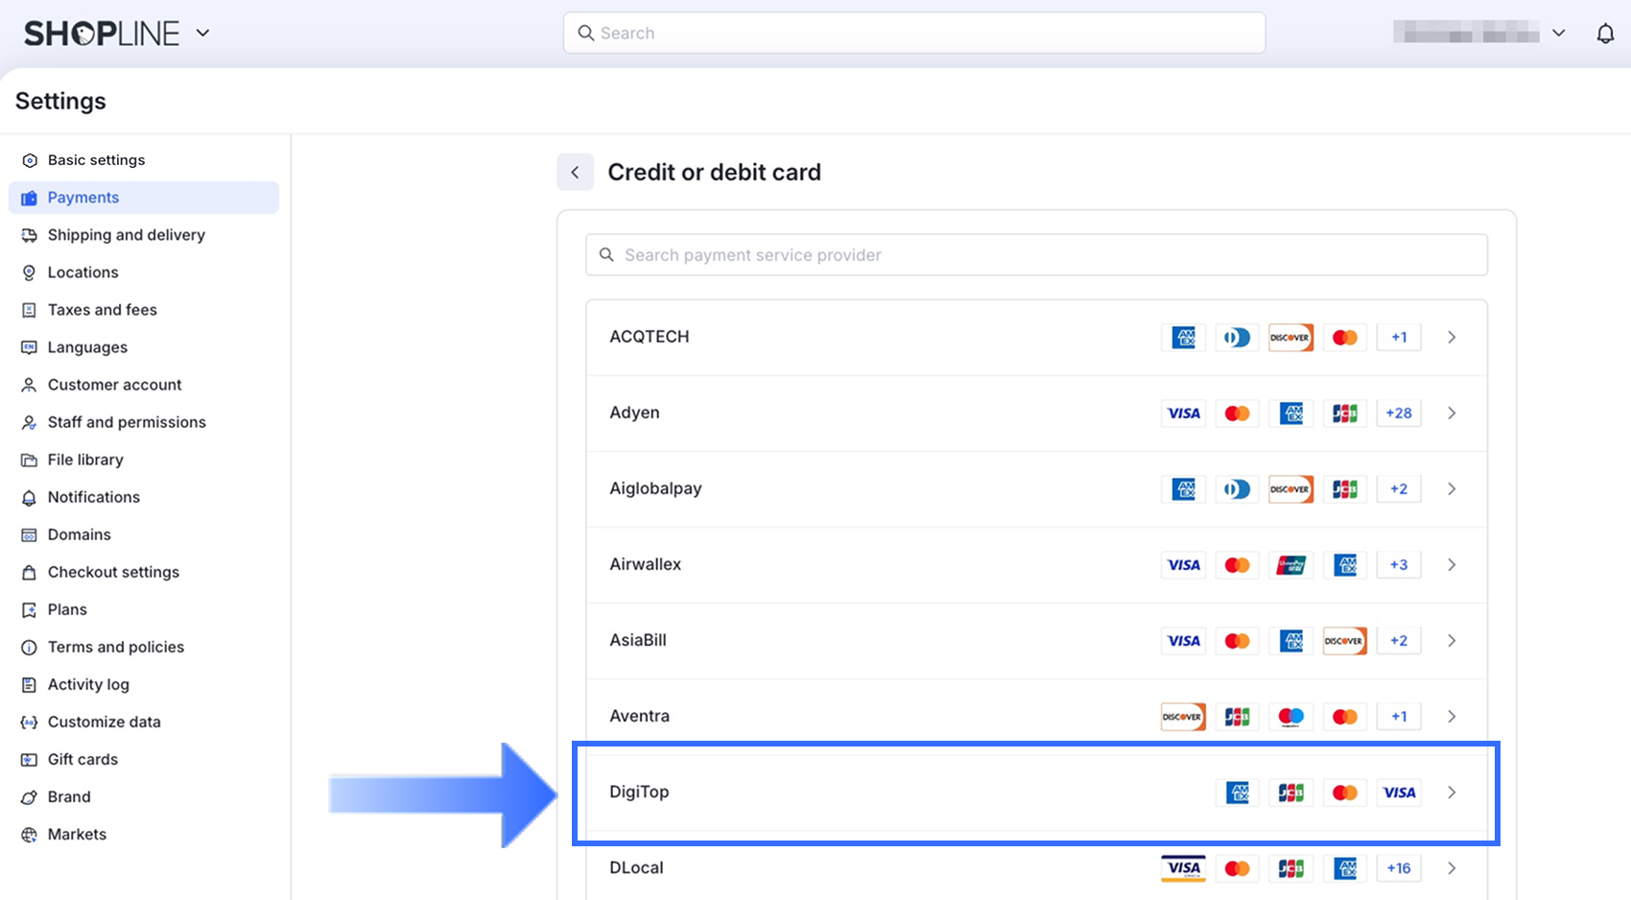Click the notification bell icon
The image size is (1631, 900).
coord(1605,34)
